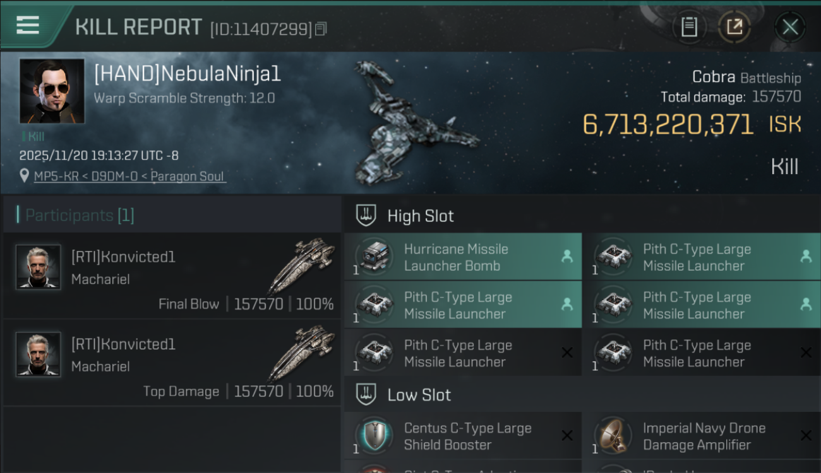
Task: Click X on Centus C-Type Large Shield Booster
Action: click(567, 436)
